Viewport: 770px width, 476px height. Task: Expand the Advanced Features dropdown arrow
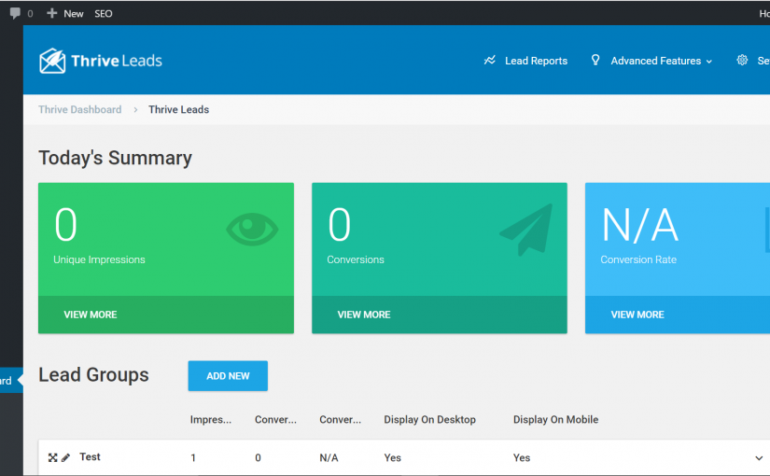point(709,62)
